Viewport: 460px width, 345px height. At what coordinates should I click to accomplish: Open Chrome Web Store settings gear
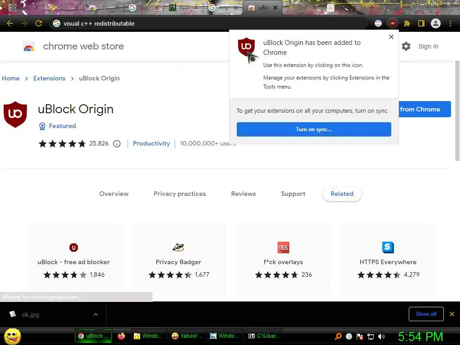click(x=406, y=46)
